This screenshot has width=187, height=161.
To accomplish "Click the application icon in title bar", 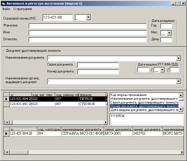I will tap(3, 3).
